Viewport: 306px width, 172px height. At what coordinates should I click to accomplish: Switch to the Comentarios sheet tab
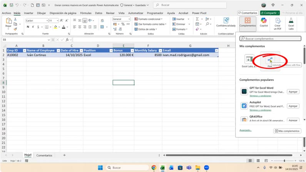[x=44, y=155]
